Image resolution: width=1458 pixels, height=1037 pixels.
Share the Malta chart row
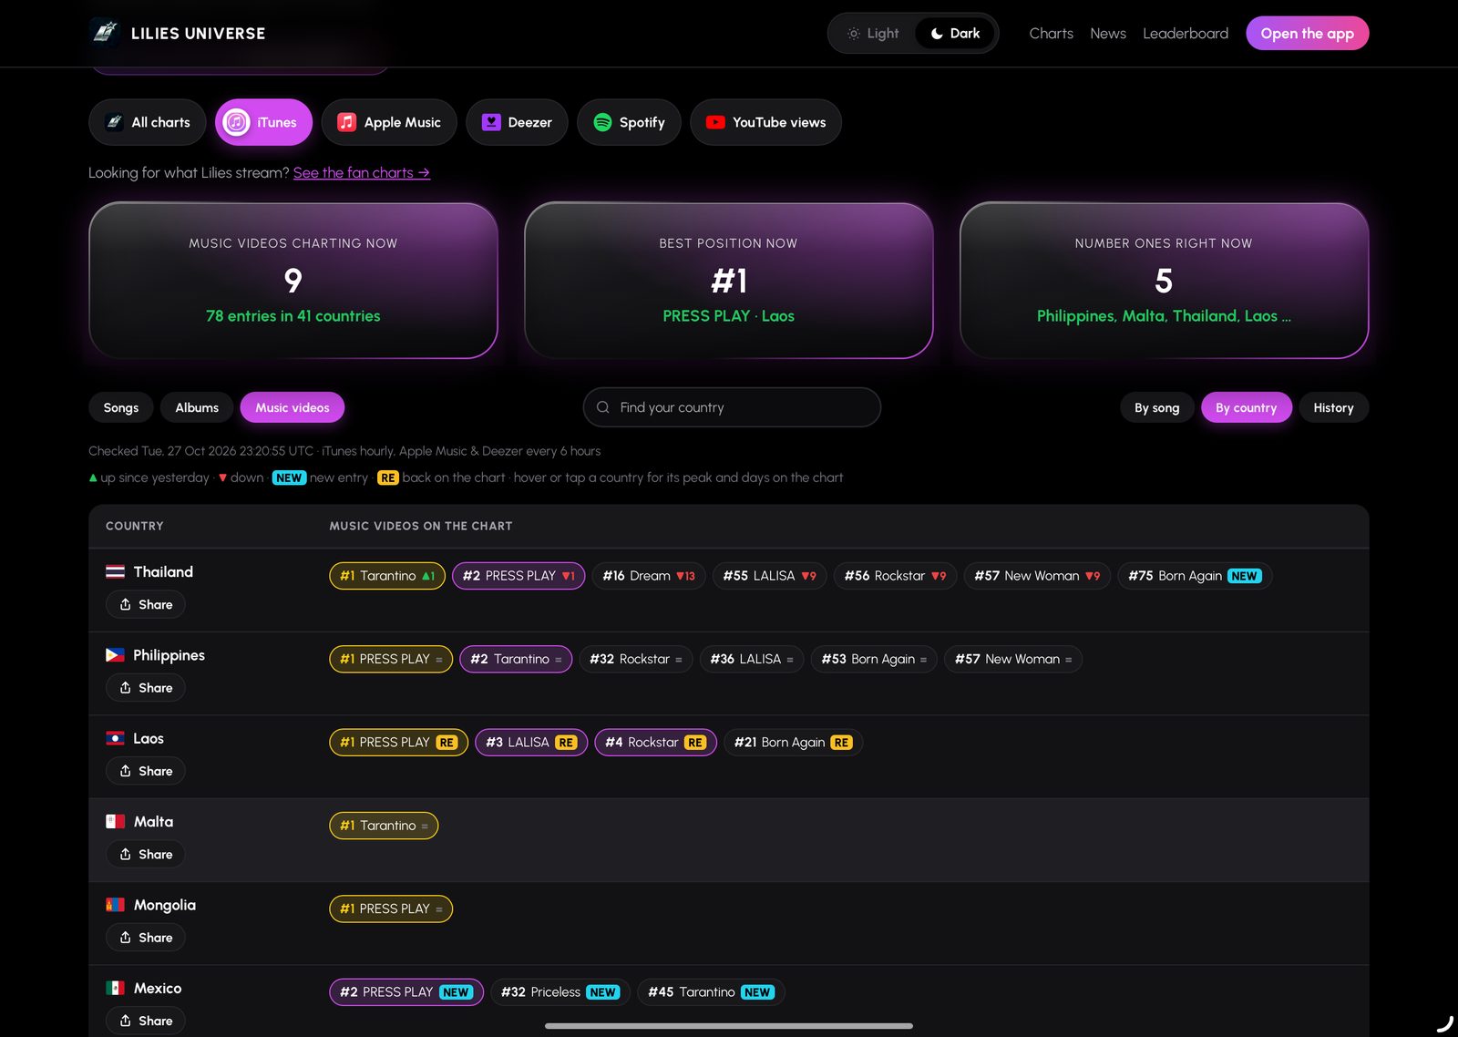pos(146,854)
